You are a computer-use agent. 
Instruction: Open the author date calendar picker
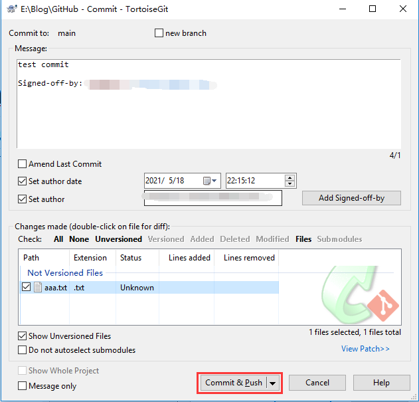click(x=210, y=181)
